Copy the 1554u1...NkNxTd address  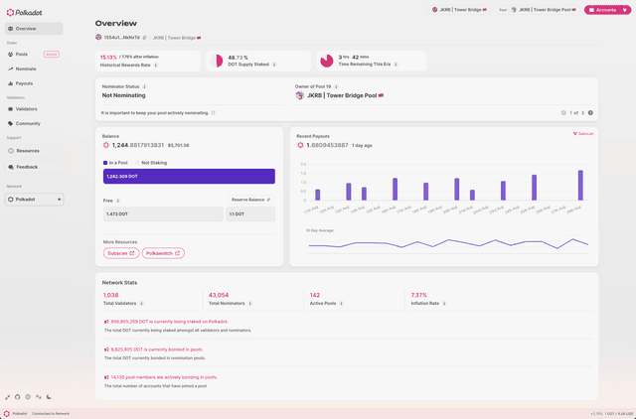coord(145,38)
